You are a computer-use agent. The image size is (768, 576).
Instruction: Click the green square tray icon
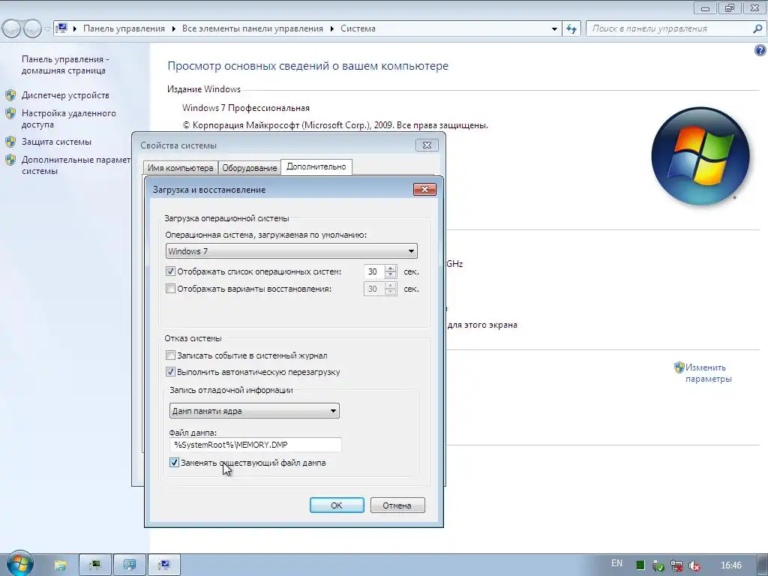tap(640, 565)
